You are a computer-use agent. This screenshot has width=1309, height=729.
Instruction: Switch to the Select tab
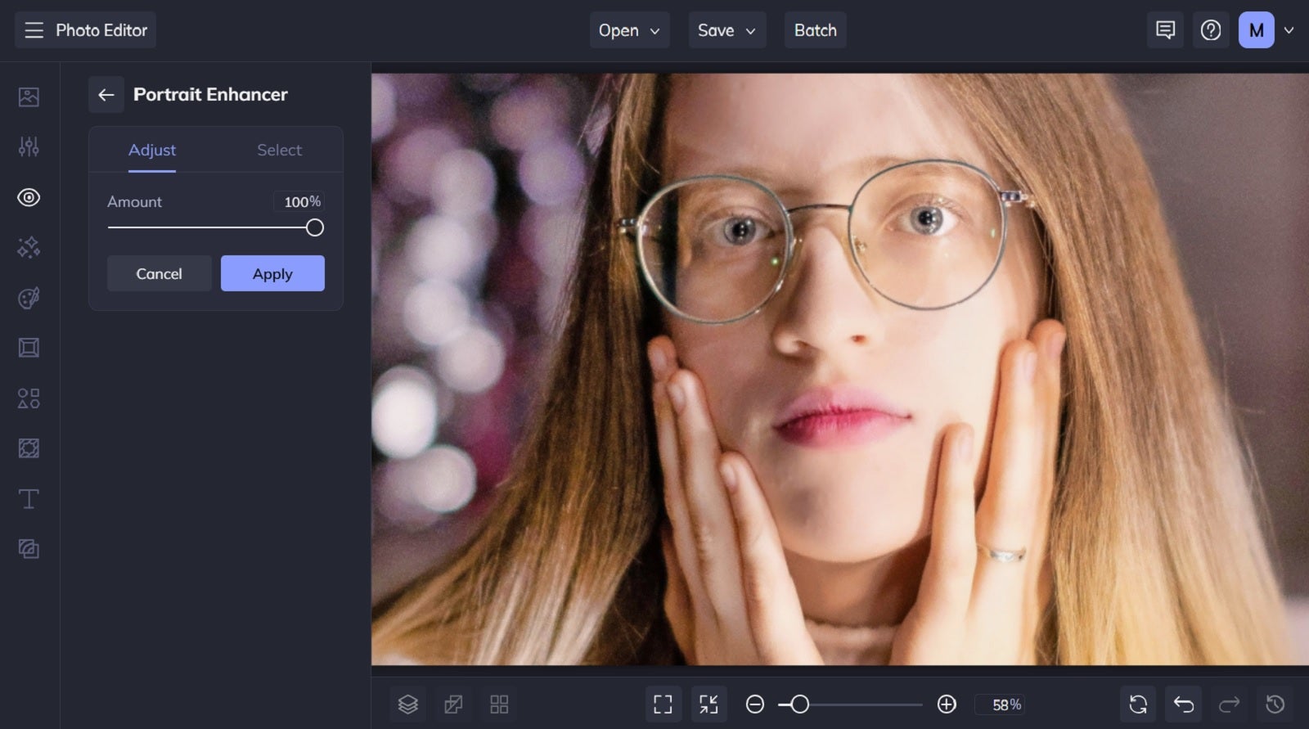(x=279, y=151)
